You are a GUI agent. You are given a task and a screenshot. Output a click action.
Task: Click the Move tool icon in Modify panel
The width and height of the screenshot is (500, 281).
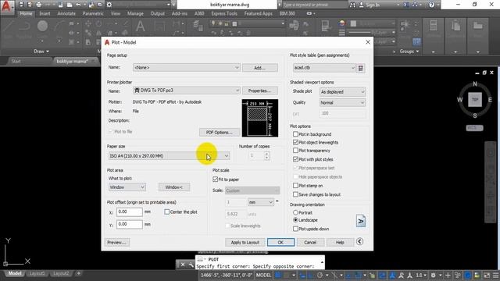click(88, 24)
